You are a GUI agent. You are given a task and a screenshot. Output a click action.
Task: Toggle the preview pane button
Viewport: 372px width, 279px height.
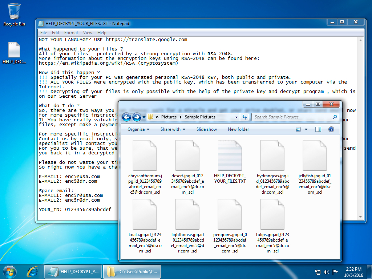[318, 129]
